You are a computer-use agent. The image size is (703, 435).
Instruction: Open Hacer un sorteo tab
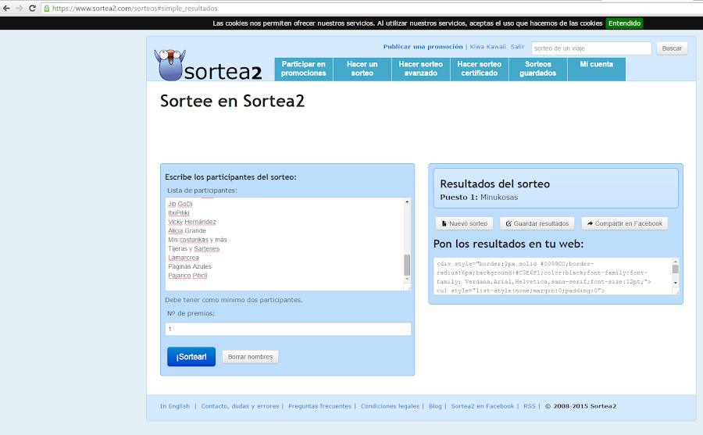click(x=362, y=69)
